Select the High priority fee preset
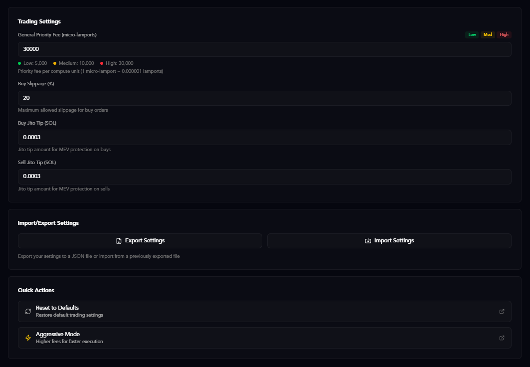 coord(504,34)
